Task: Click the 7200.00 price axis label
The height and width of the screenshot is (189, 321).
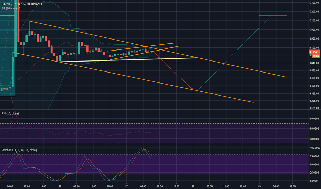Action: click(314, 12)
